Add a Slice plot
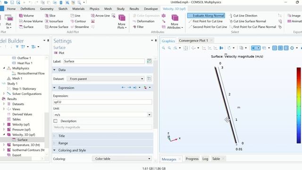 (x=50, y=16)
